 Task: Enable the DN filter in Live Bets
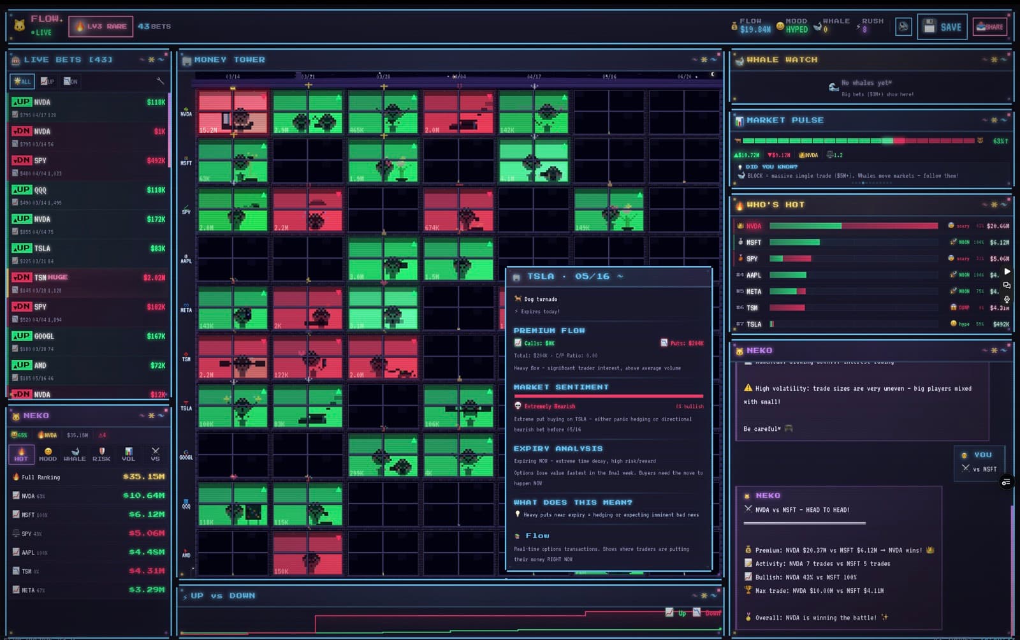click(x=69, y=82)
